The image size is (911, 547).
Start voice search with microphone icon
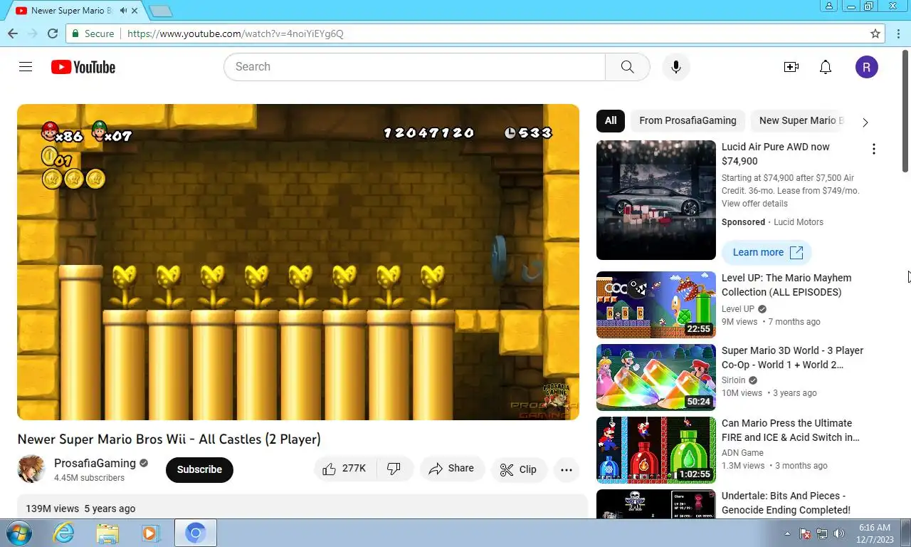coord(676,67)
